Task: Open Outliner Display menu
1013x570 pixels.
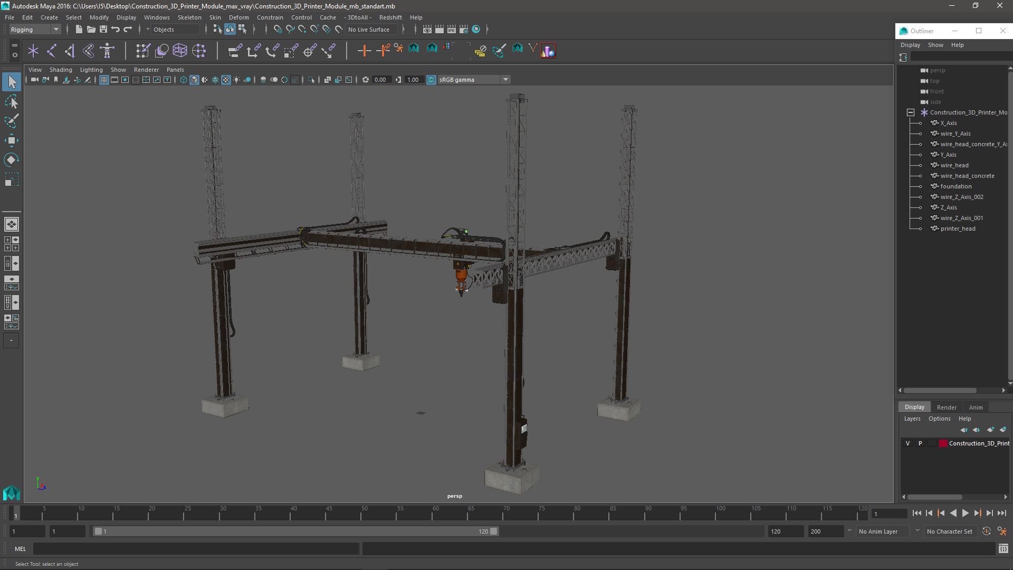Action: click(910, 45)
